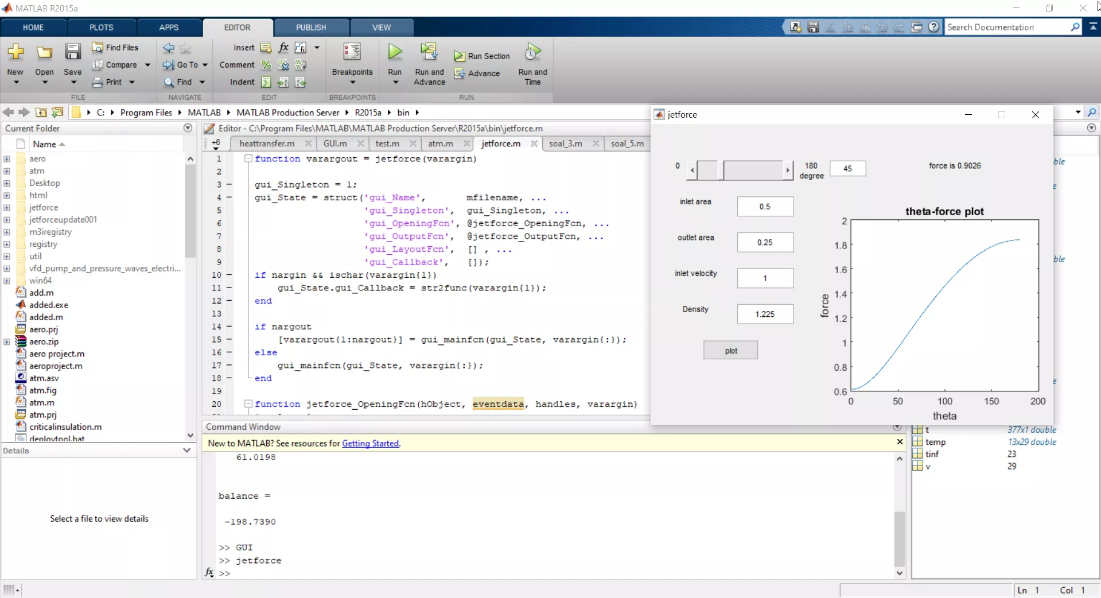The image size is (1101, 598).
Task: Click Density field in jetforce
Action: (765, 314)
